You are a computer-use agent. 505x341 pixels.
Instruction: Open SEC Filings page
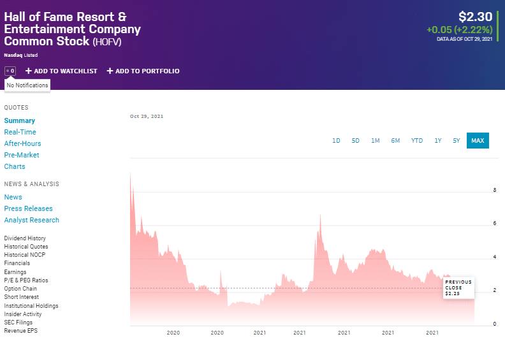tap(18, 323)
